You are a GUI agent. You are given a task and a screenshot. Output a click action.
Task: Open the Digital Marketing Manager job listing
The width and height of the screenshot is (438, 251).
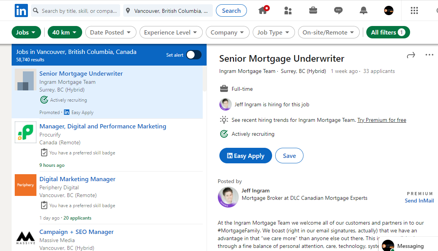(x=78, y=179)
